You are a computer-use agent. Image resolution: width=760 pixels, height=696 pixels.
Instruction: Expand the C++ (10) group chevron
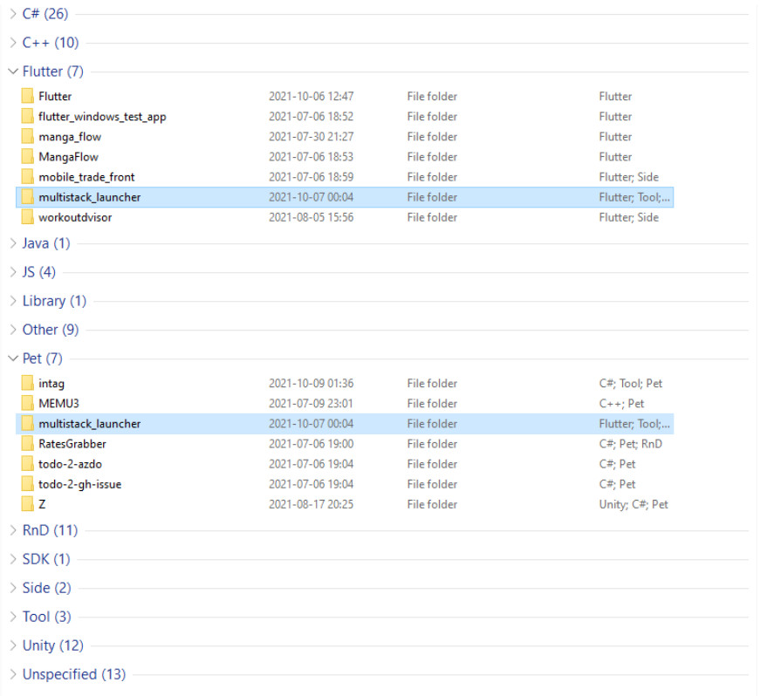pos(13,43)
